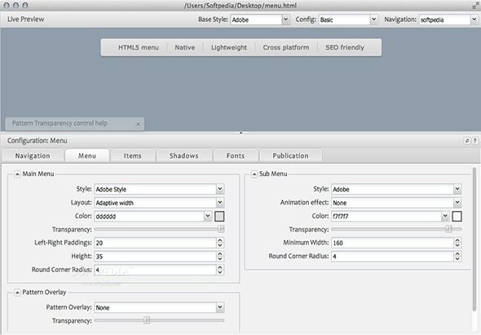Click the reset icon beside the help button

pos(467,140)
